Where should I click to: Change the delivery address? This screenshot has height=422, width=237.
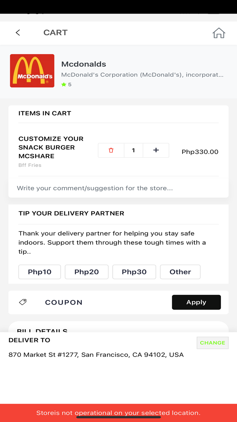pos(213,343)
